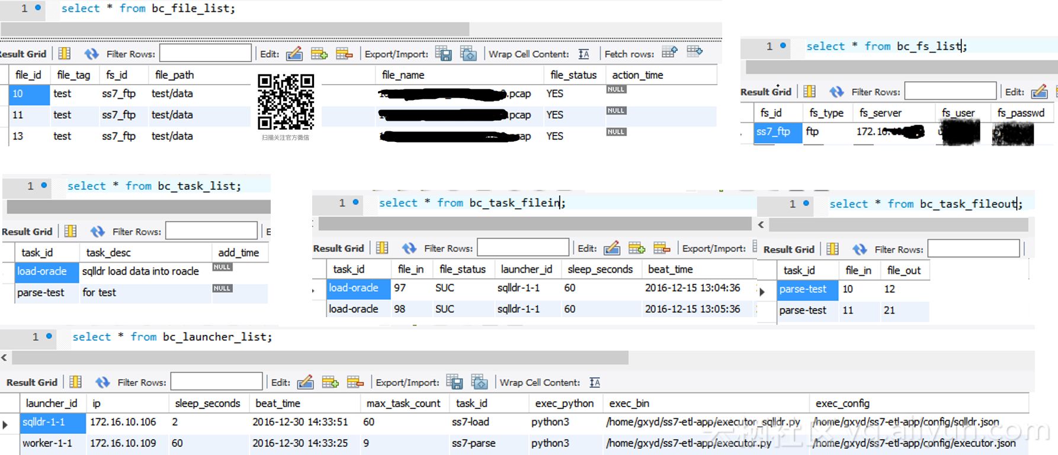The height and width of the screenshot is (455, 1058).
Task: Click Filter Rows field in bc_fs_list panel
Action: pos(950,91)
